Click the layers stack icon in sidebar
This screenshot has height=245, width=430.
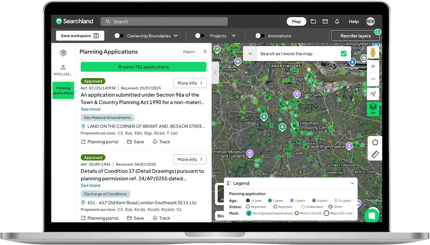[63, 53]
